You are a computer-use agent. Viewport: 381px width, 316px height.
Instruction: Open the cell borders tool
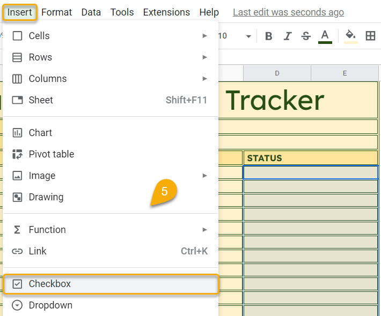[370, 36]
